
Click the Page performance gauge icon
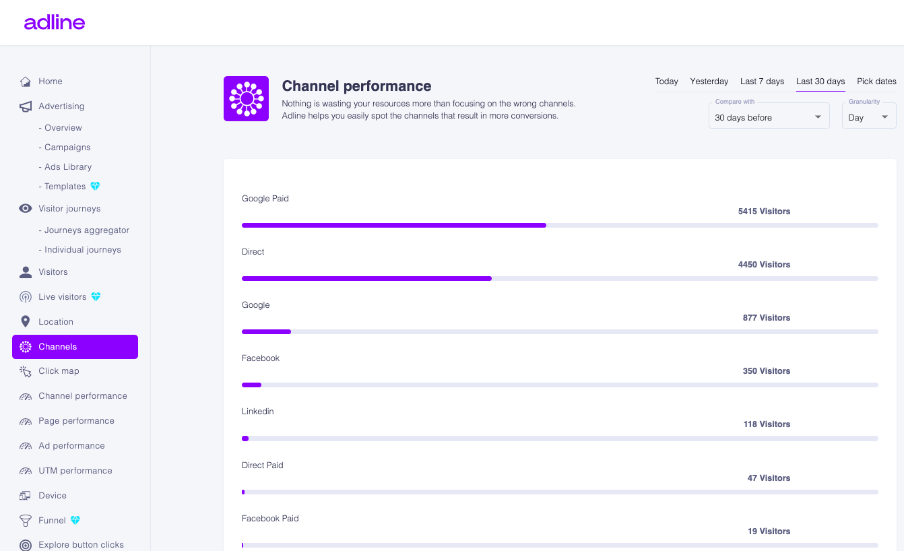[x=26, y=421]
